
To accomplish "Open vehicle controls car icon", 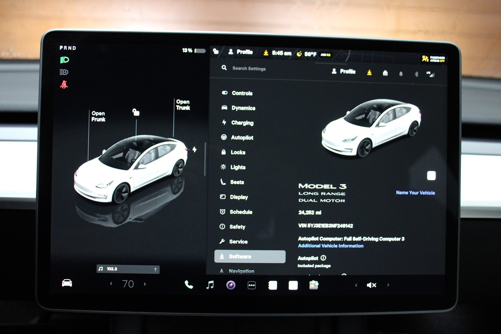I will [x=67, y=283].
